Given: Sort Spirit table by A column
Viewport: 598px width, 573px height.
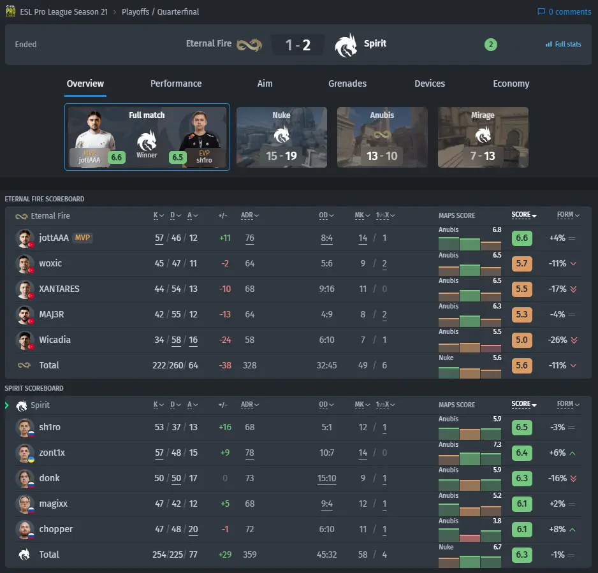Looking at the screenshot, I should [193, 405].
